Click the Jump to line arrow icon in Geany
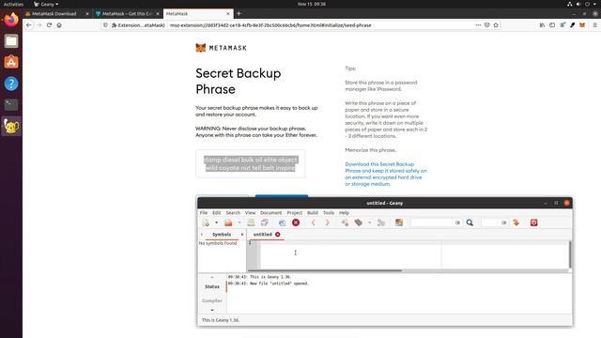This screenshot has height=338, width=601. point(516,223)
